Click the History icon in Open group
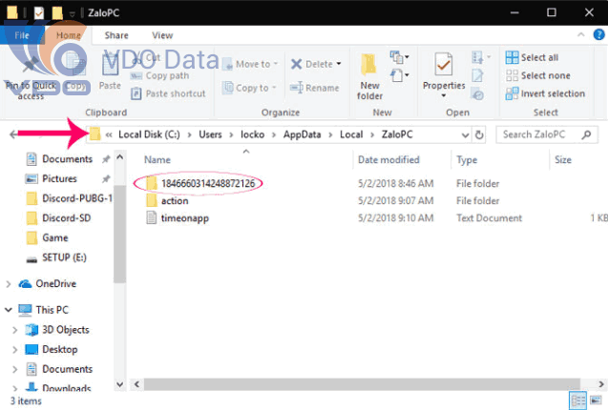The height and width of the screenshot is (410, 608). click(477, 93)
